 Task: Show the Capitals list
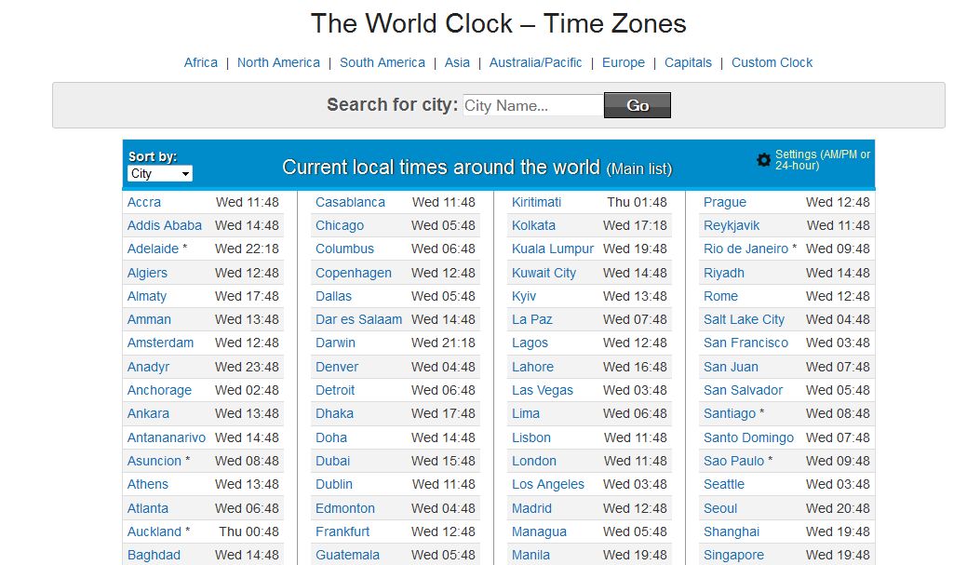coord(688,62)
